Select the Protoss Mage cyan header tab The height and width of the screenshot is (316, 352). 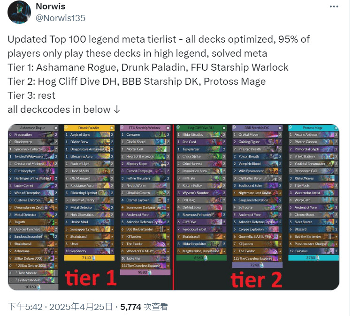tap(314, 128)
